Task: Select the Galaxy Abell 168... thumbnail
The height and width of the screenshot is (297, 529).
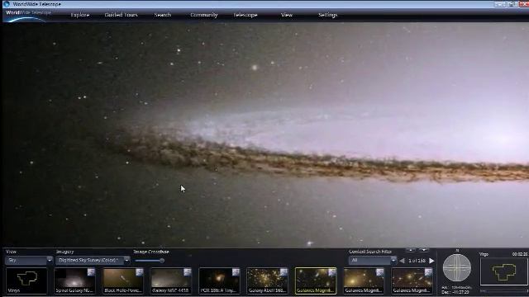Action: pyautogui.click(x=267, y=280)
